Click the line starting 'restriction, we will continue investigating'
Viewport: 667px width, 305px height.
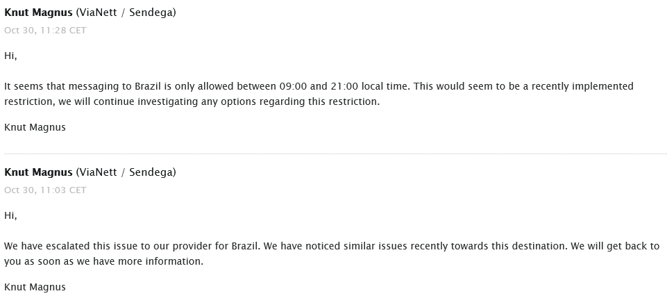click(x=192, y=102)
